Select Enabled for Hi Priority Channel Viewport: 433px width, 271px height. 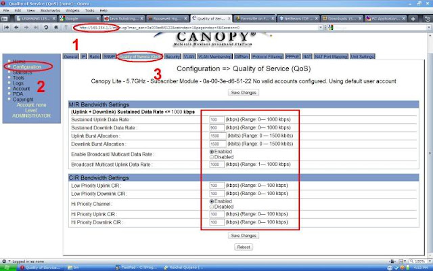tap(212, 201)
